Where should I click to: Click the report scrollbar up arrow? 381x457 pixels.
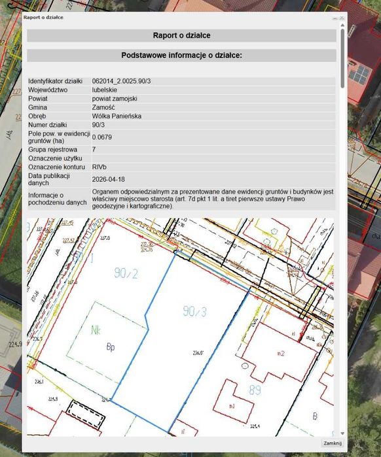pos(342,25)
